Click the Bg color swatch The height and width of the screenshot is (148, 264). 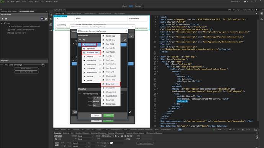pos(111,143)
